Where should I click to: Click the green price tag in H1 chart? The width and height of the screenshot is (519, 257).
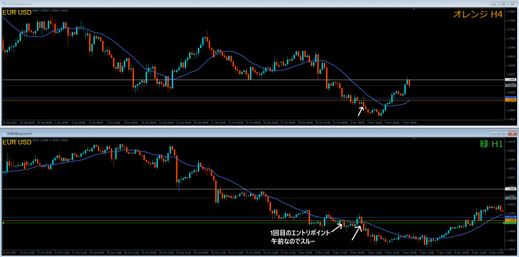pos(510,223)
